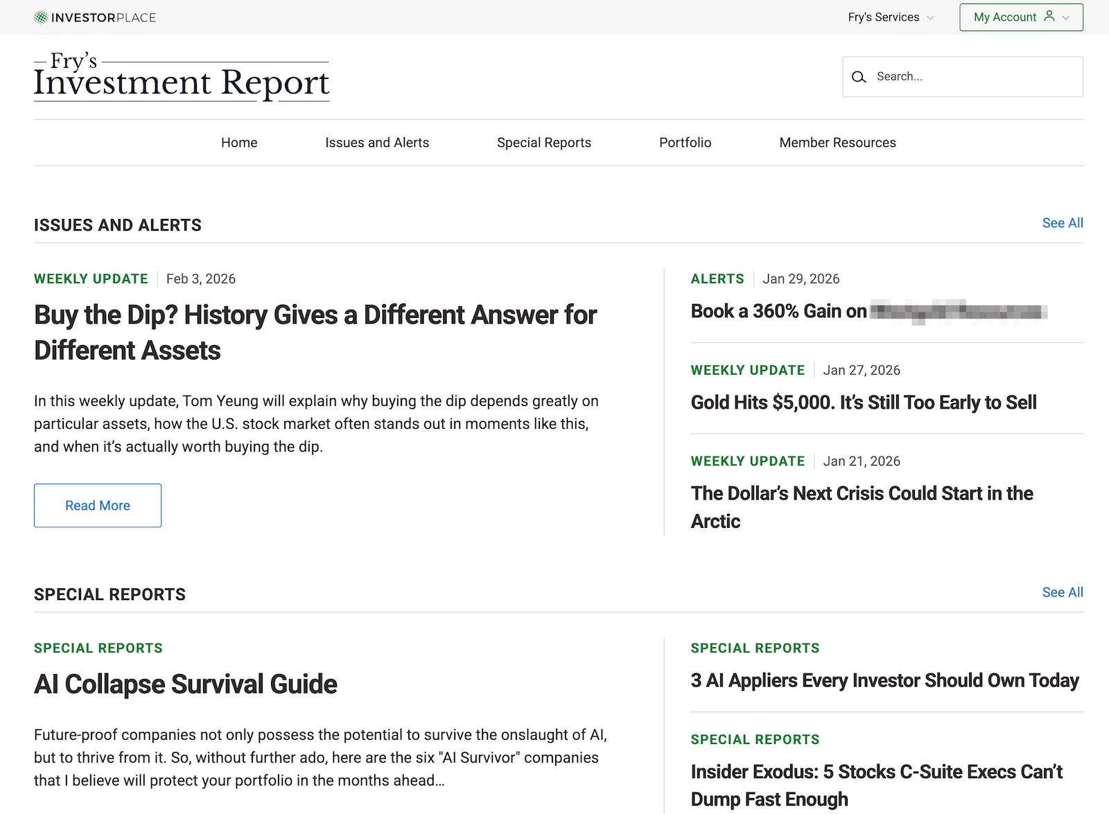Open the Buy the Dip article headline
This screenshot has height=814, width=1109.
click(315, 333)
